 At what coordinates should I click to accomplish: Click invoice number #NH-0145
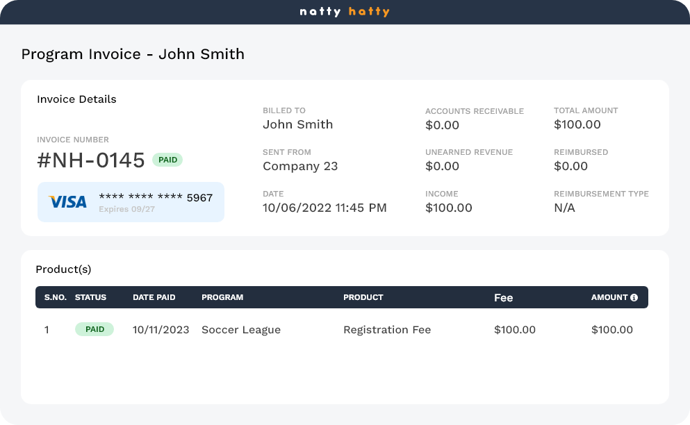pos(91,160)
